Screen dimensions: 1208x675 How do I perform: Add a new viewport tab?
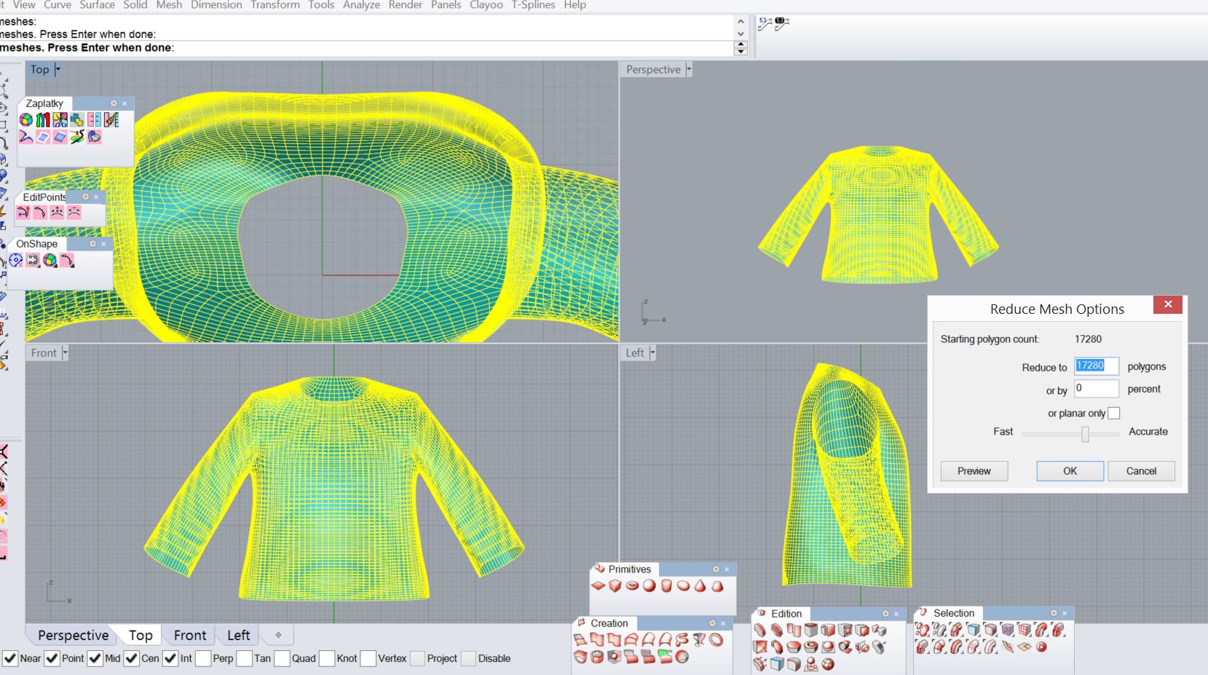(x=278, y=636)
